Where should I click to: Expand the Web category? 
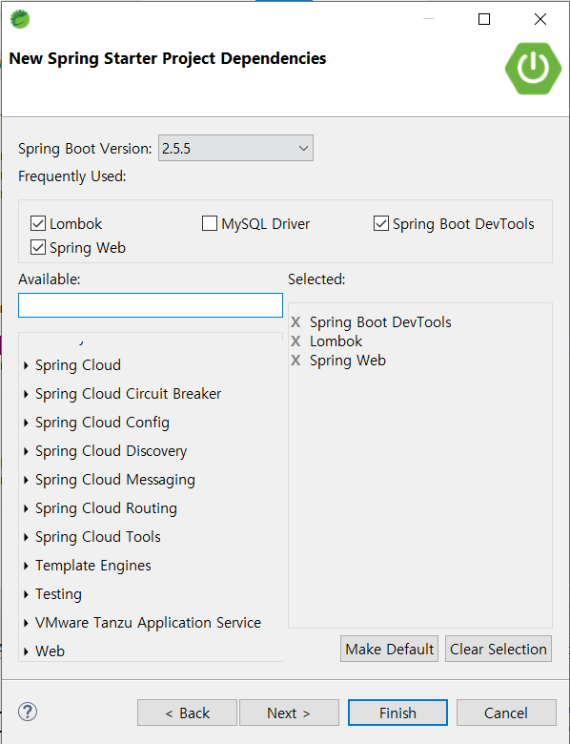point(26,651)
